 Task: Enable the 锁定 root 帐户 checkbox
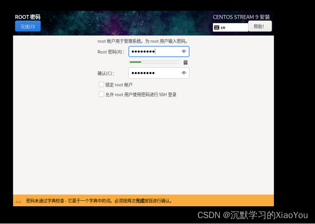[102, 84]
